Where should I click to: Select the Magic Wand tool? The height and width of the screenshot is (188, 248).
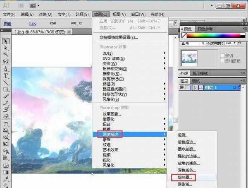tap(6, 54)
